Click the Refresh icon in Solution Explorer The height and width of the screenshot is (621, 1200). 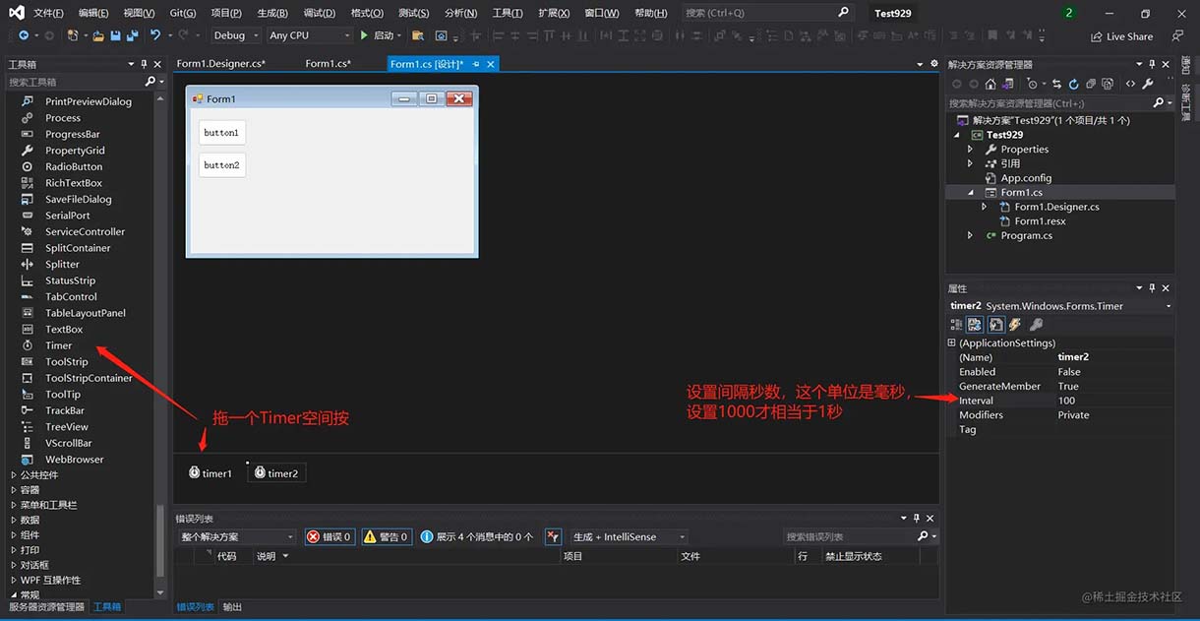tap(1074, 84)
